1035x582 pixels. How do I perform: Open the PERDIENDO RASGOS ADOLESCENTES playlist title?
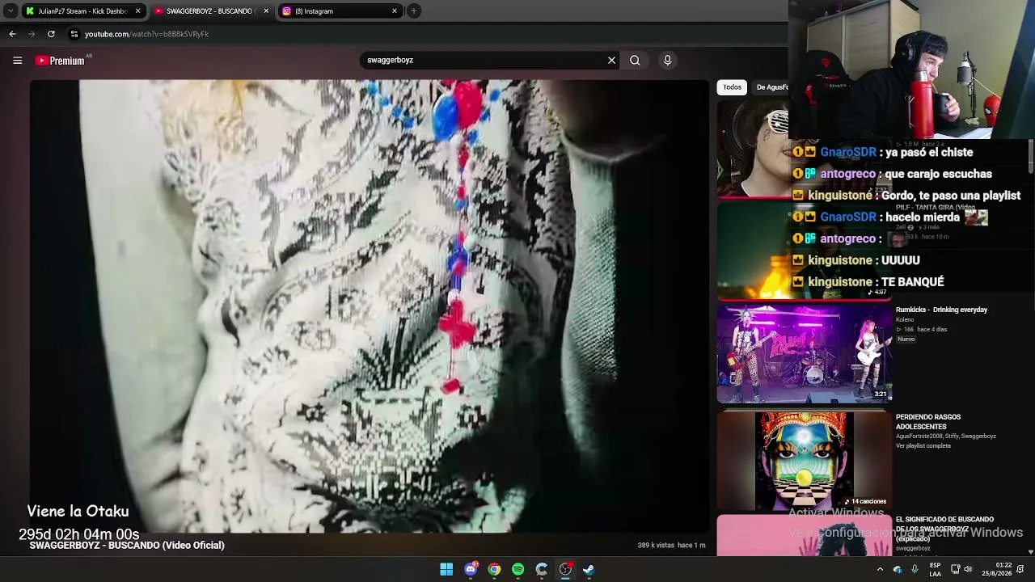[928, 421]
